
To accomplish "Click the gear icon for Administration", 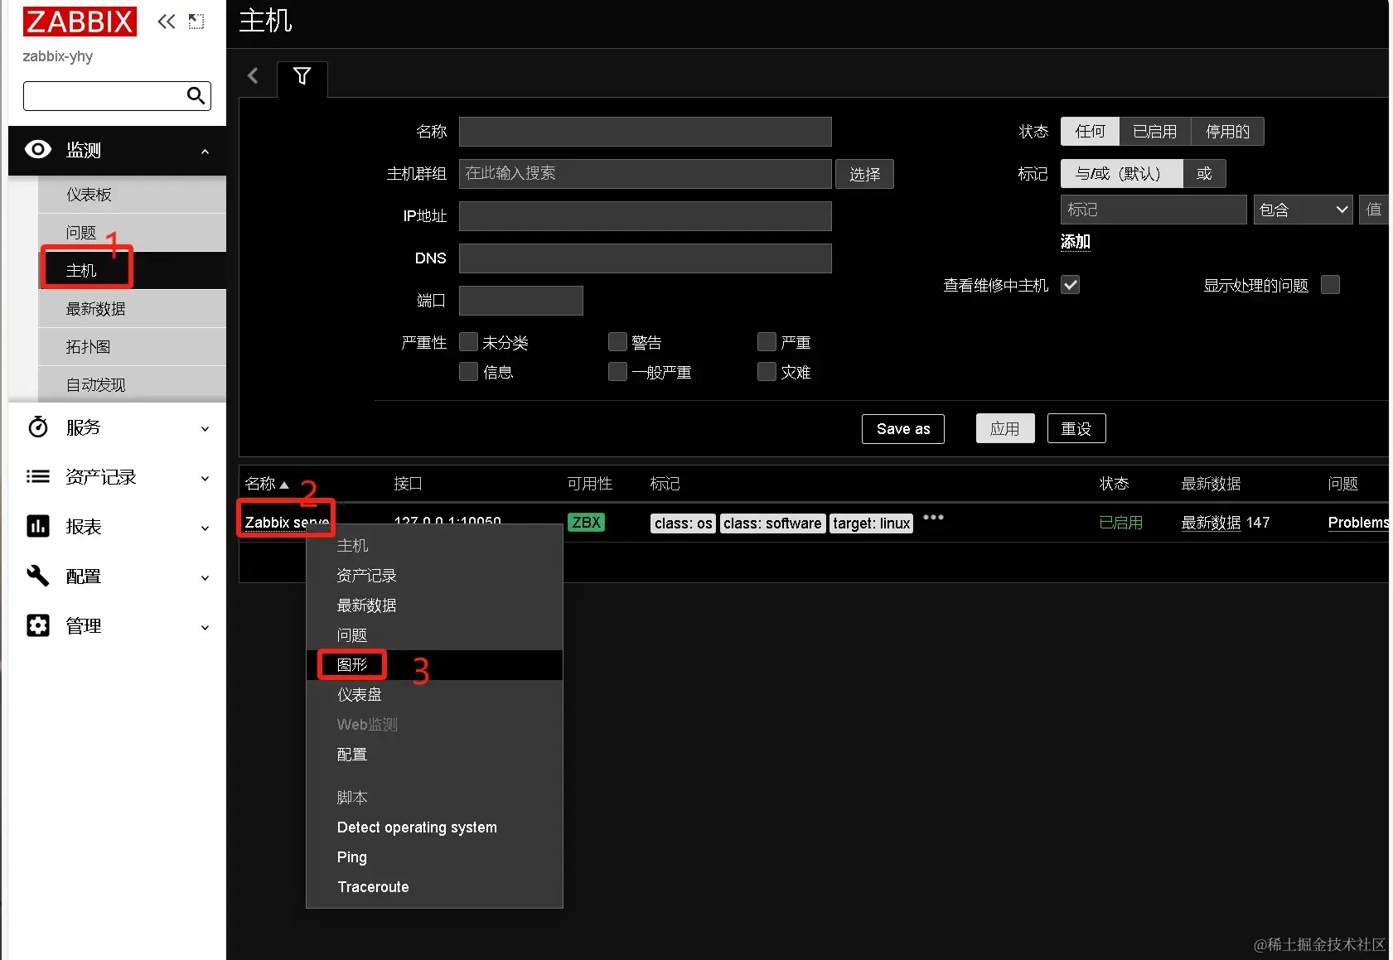I will (38, 625).
